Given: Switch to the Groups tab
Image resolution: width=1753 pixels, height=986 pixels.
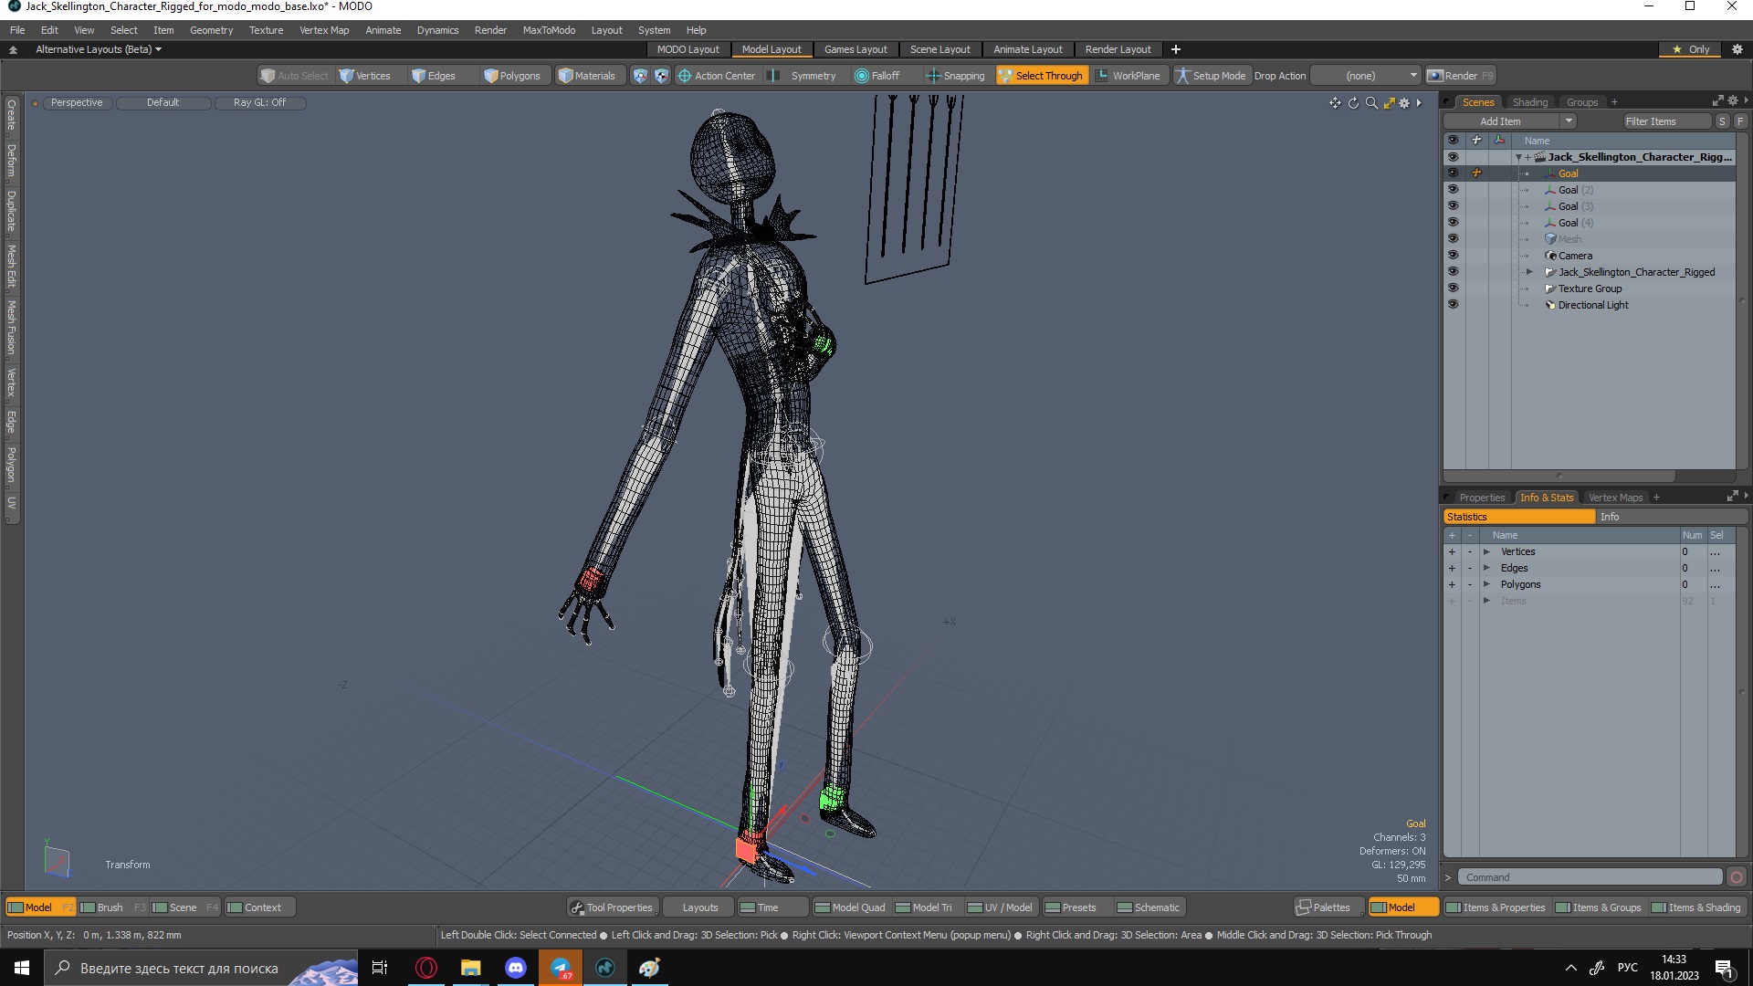Looking at the screenshot, I should [1581, 102].
